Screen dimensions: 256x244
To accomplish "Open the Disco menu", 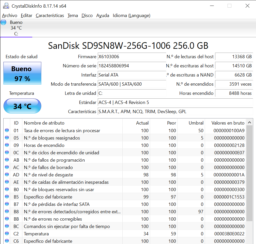I will click(x=87, y=16).
